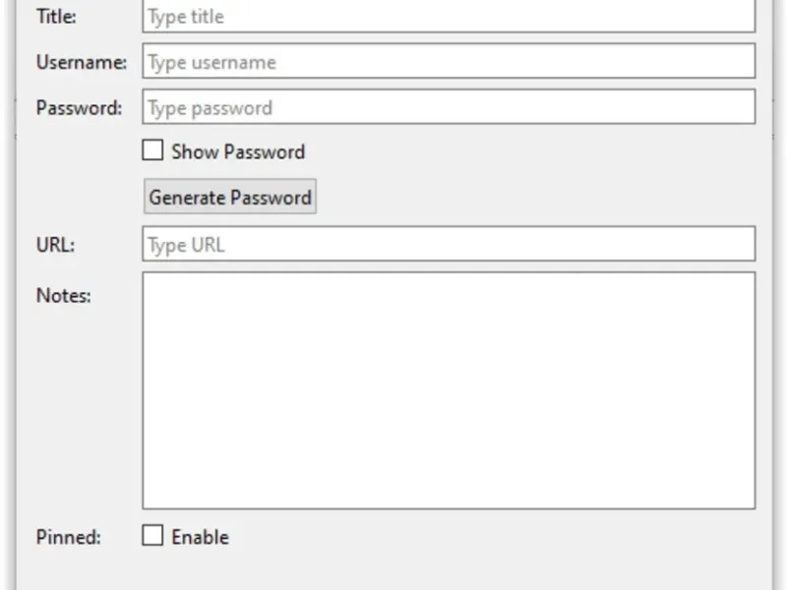Click the "Enable" label beside Pinned
The height and width of the screenshot is (590, 787).
pyautogui.click(x=200, y=537)
